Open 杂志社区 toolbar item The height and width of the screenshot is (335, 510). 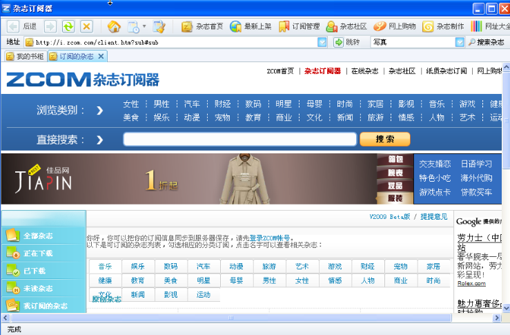click(346, 26)
